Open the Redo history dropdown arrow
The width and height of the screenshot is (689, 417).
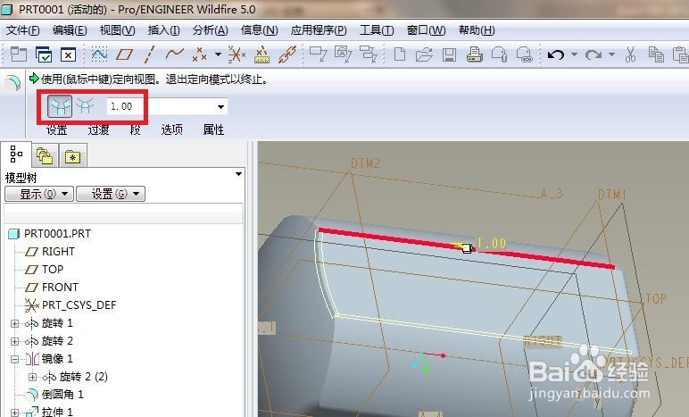611,54
